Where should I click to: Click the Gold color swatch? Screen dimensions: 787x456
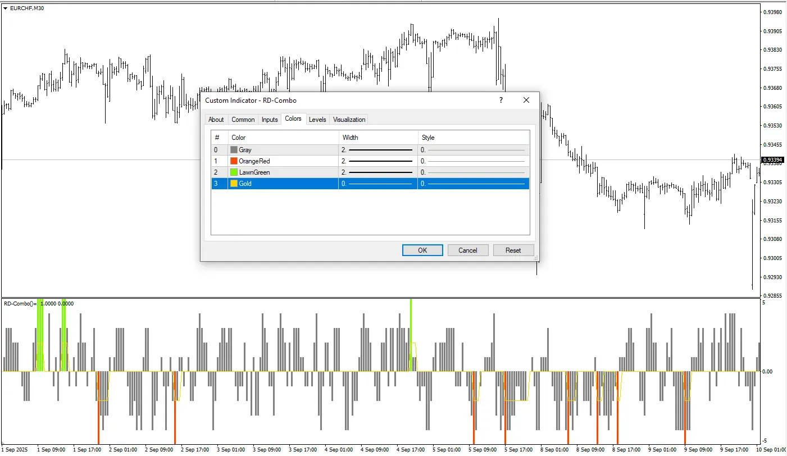[234, 184]
